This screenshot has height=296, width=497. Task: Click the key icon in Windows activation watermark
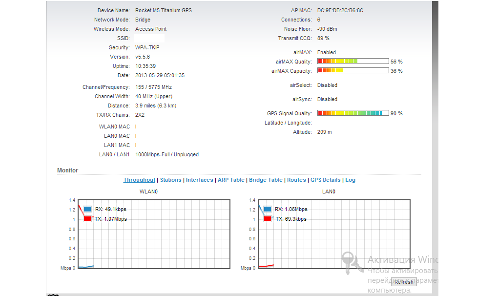[x=352, y=262]
